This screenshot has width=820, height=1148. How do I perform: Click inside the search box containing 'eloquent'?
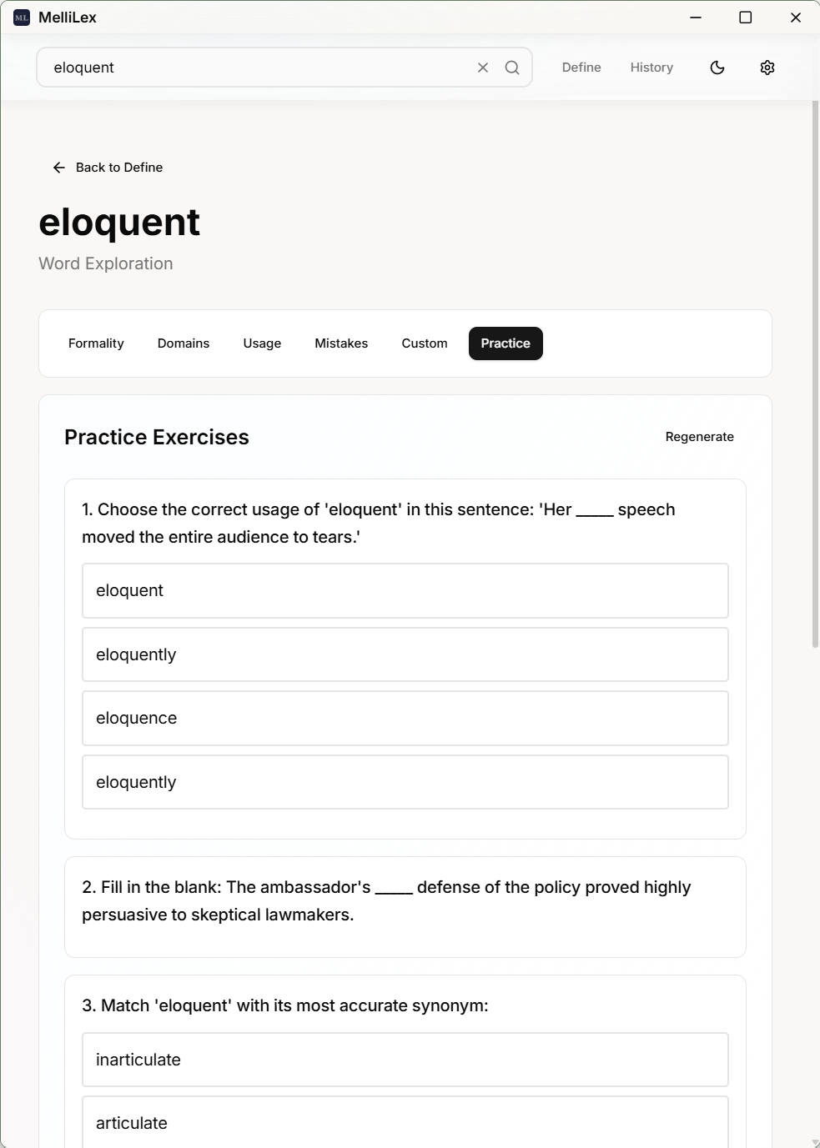tap(259, 68)
